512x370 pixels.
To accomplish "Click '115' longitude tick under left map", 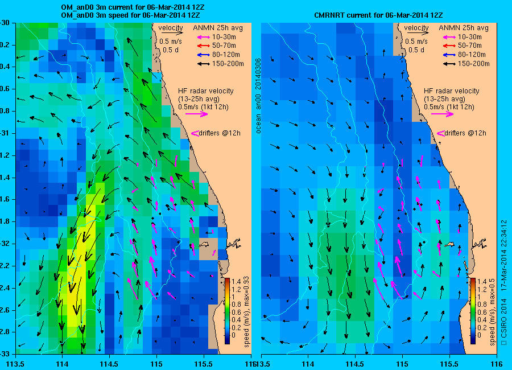I will point(156,364).
